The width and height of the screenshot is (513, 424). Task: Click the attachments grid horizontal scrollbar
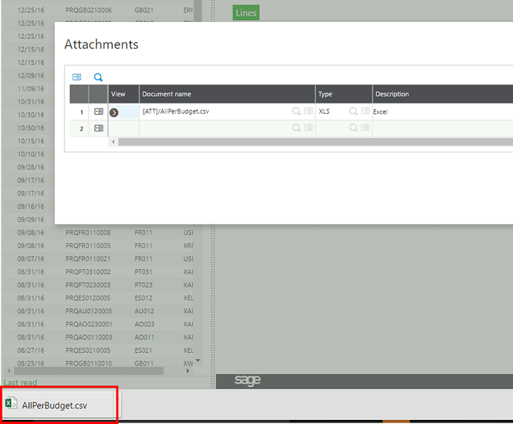[x=315, y=142]
